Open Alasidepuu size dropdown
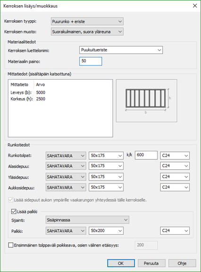The image size is (201, 272). tap(106, 166)
